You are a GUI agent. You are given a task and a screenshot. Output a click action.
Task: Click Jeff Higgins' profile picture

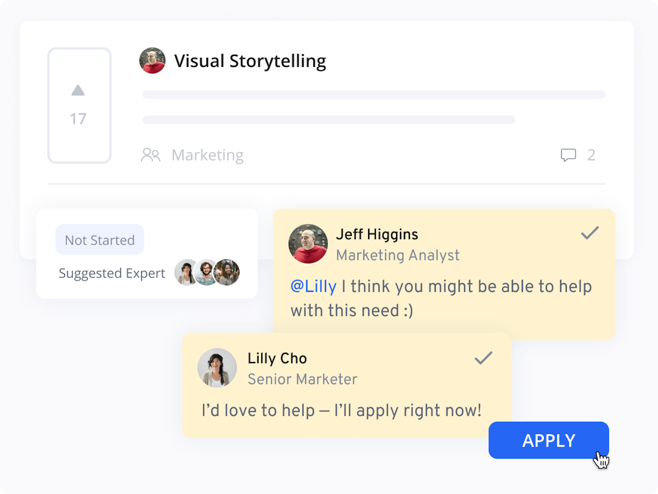click(308, 244)
